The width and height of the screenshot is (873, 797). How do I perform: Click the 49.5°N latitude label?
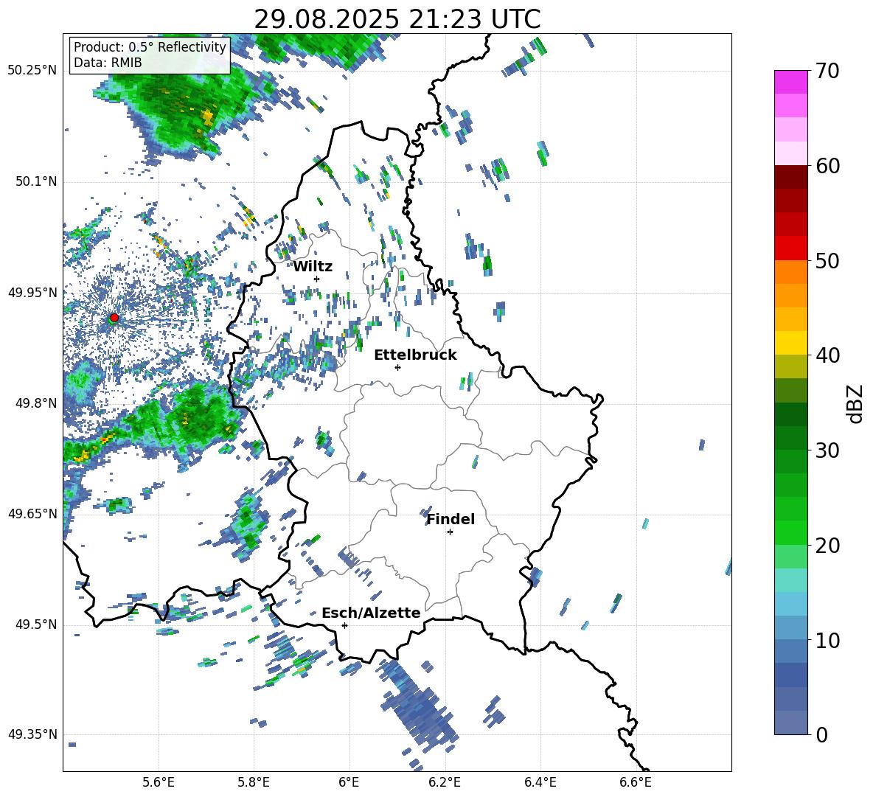tap(36, 624)
